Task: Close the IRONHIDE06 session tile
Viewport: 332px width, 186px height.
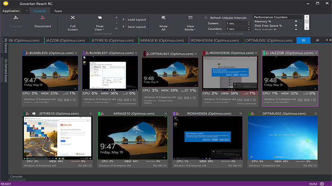Action: point(256,53)
